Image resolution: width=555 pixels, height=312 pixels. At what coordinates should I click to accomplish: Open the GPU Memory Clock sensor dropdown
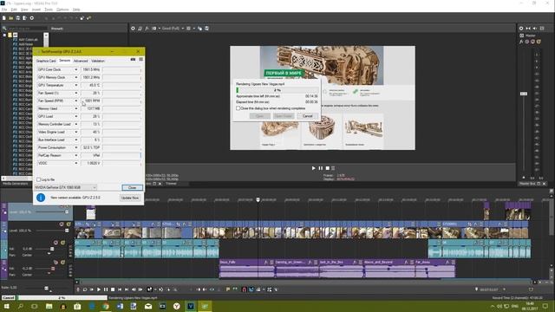click(x=75, y=77)
